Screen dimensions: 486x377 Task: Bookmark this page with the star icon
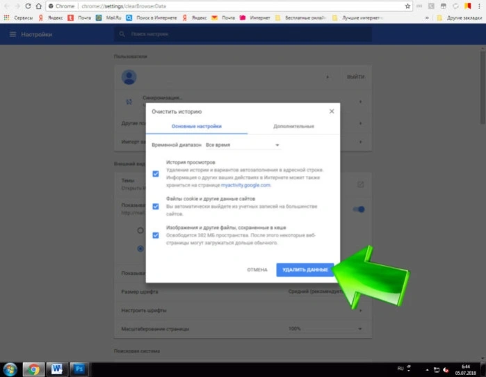coord(407,6)
